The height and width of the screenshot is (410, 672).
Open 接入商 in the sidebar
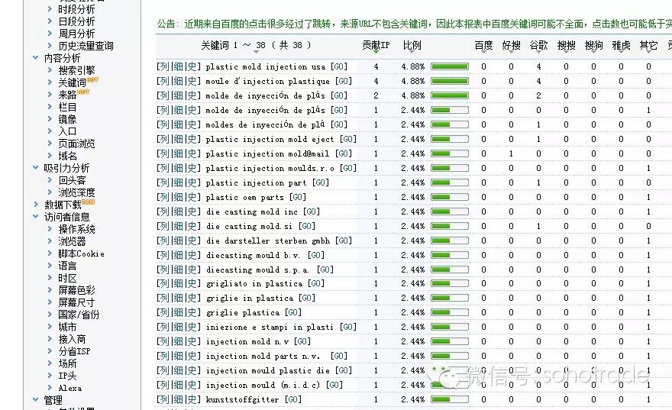click(72, 339)
